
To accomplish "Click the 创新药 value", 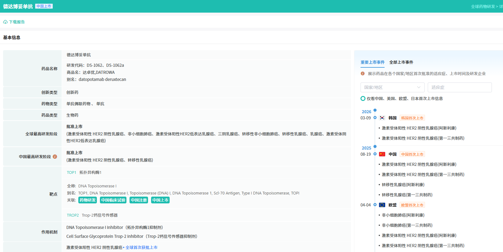I will [72, 92].
